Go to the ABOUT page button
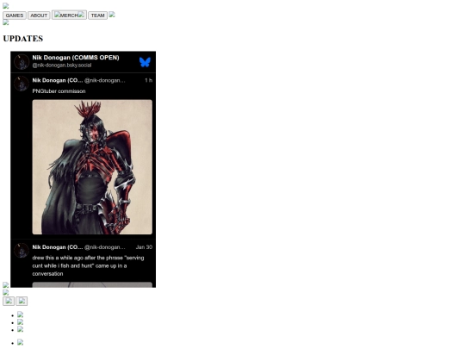Image resolution: width=465 pixels, height=349 pixels. point(39,16)
